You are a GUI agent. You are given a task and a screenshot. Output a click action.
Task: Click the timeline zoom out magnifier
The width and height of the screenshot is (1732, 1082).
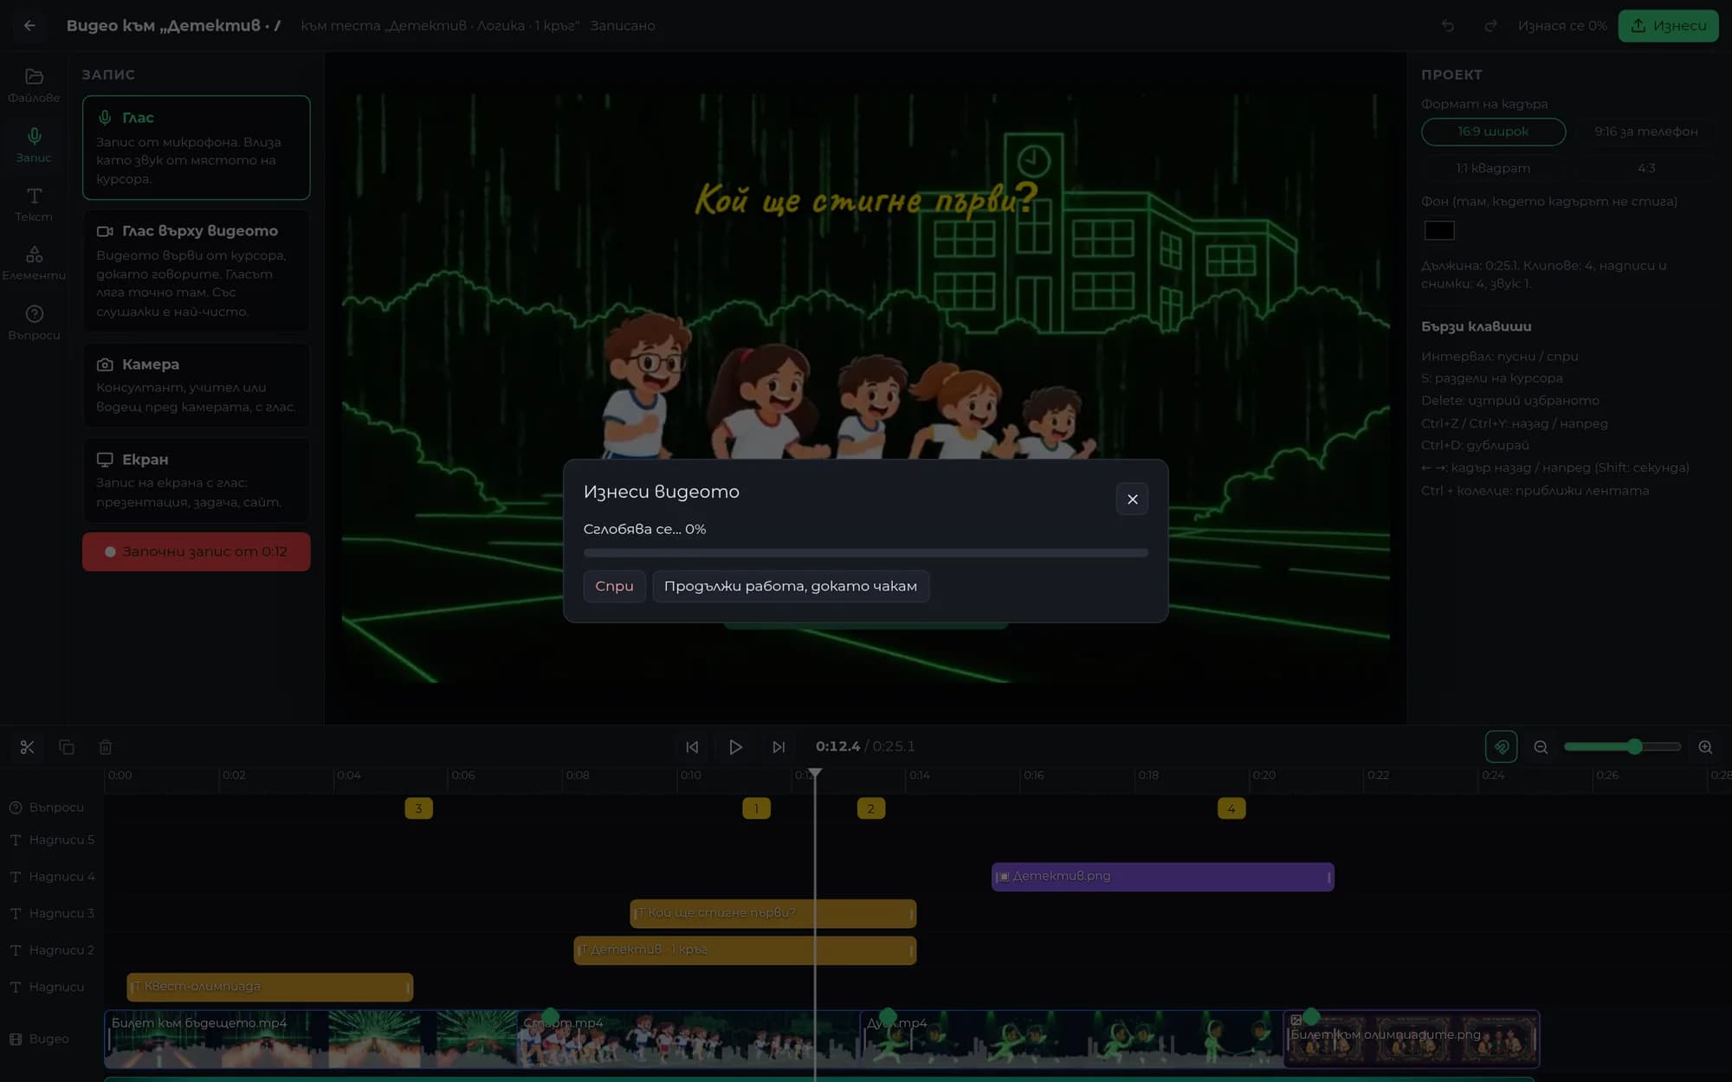[1541, 747]
